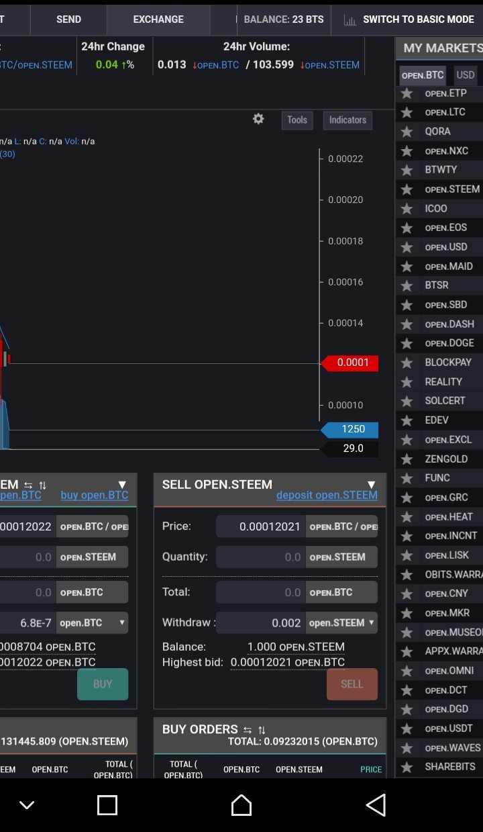Image resolution: width=483 pixels, height=832 pixels.
Task: Click the star beside SHAREBITS
Action: pos(407,767)
